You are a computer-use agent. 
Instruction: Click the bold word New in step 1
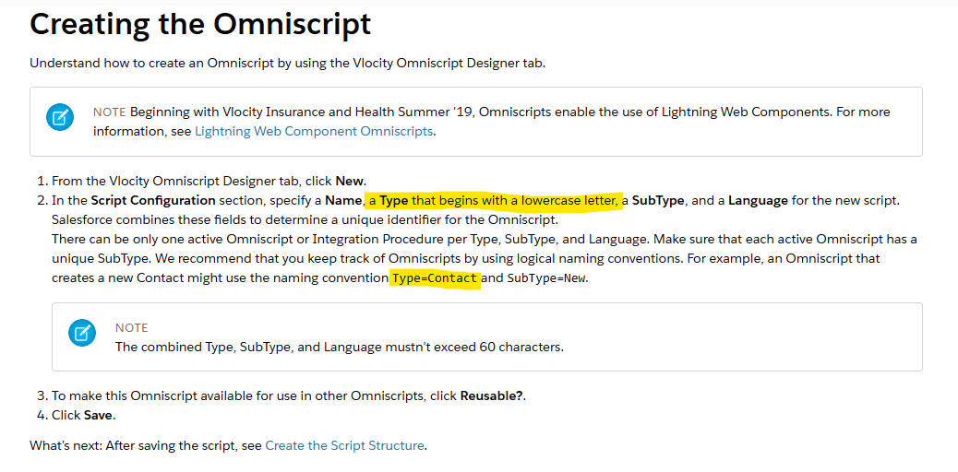point(350,182)
